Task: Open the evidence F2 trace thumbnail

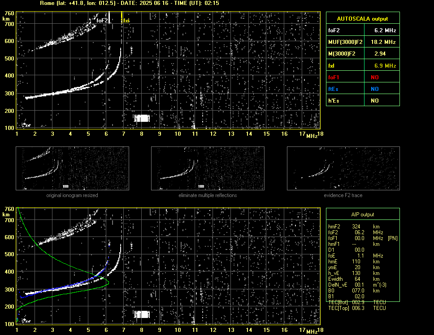Action: [343, 168]
